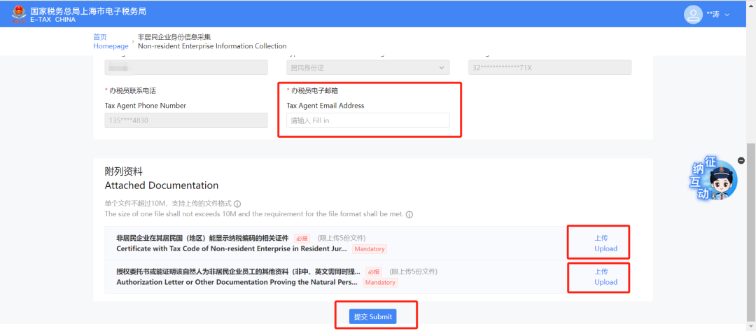Select the Tax Agent Phone Number field
The height and width of the screenshot is (331, 756).
coord(186,120)
